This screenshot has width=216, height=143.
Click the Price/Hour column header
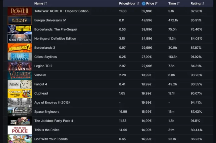pos(127,3)
